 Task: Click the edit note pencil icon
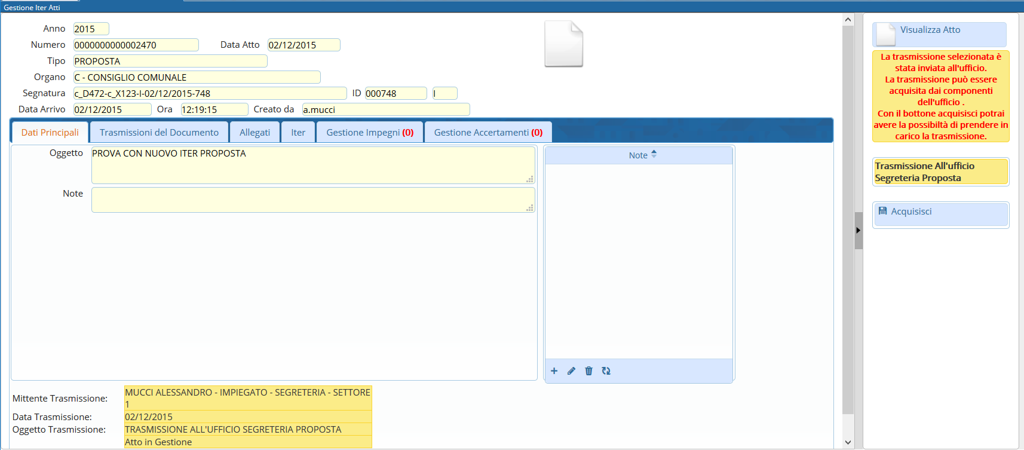tap(571, 371)
